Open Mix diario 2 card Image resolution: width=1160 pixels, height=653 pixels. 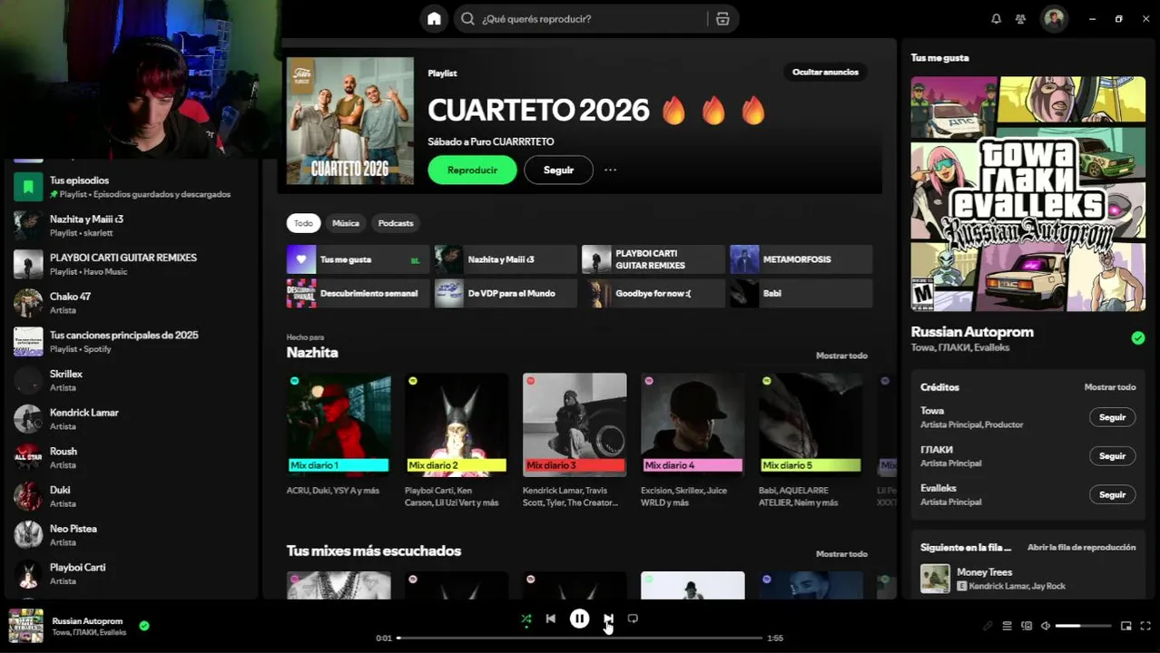point(457,440)
